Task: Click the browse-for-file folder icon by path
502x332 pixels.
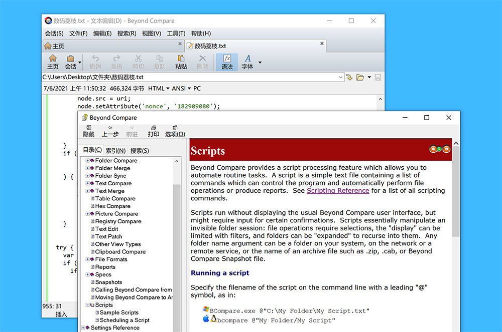Action: (x=360, y=77)
